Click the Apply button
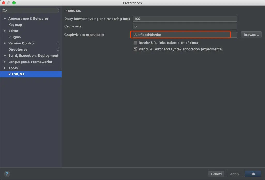Screen dimensions: 265x180 234,174
